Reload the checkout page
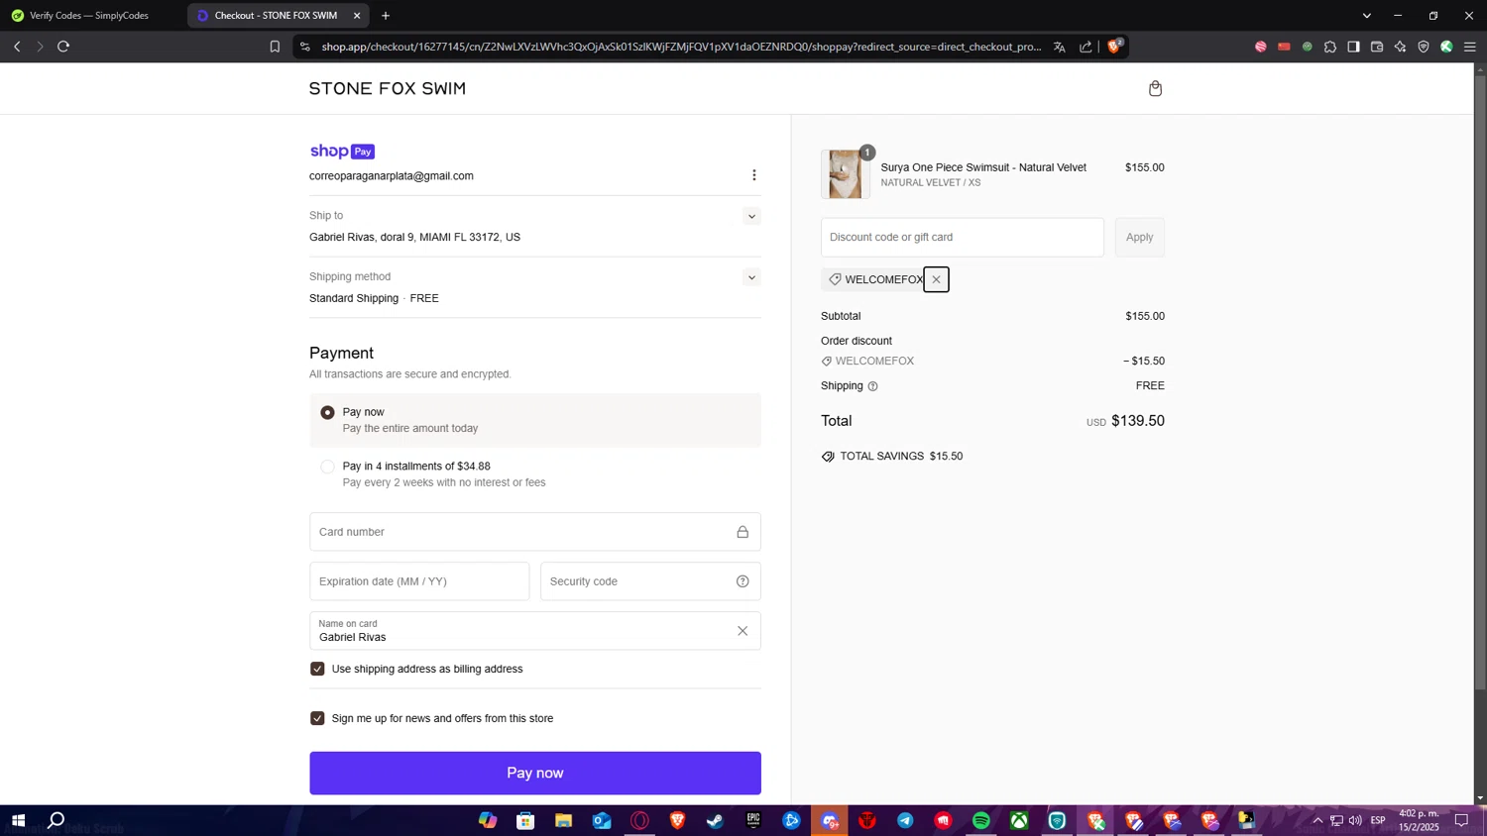 coord(63,47)
